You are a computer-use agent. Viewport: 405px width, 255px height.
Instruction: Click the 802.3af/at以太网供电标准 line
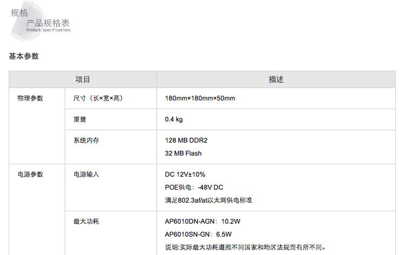click(x=208, y=200)
